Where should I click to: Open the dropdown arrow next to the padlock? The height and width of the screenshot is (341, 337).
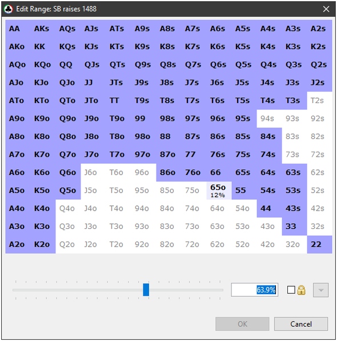tap(320, 290)
